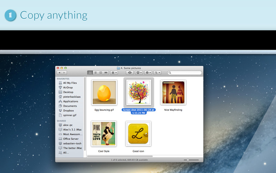Viewport: 276px width, 173px height.
Task: Connect to sebastien-tosh
Action: coord(72,143)
